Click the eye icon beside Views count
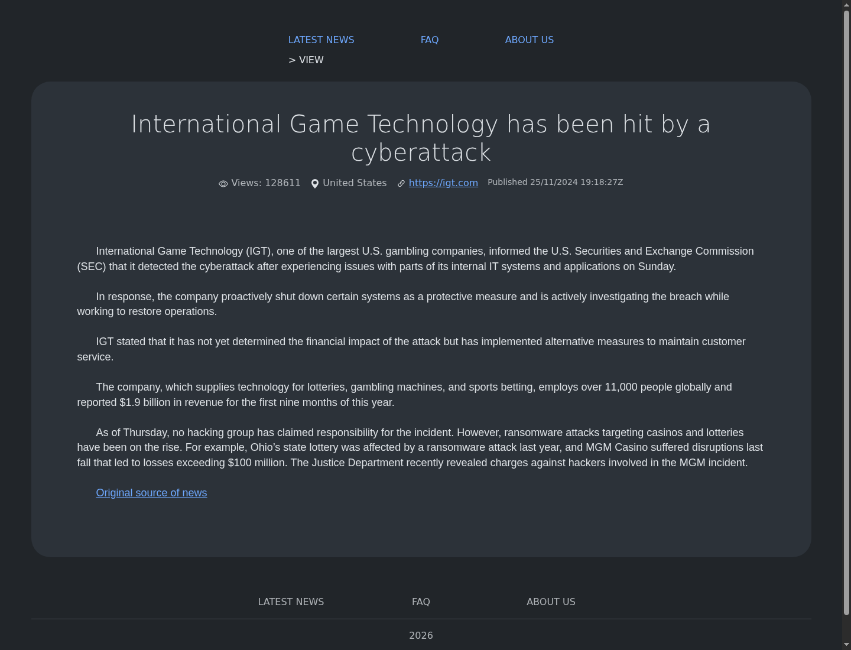Image resolution: width=851 pixels, height=650 pixels. (223, 184)
